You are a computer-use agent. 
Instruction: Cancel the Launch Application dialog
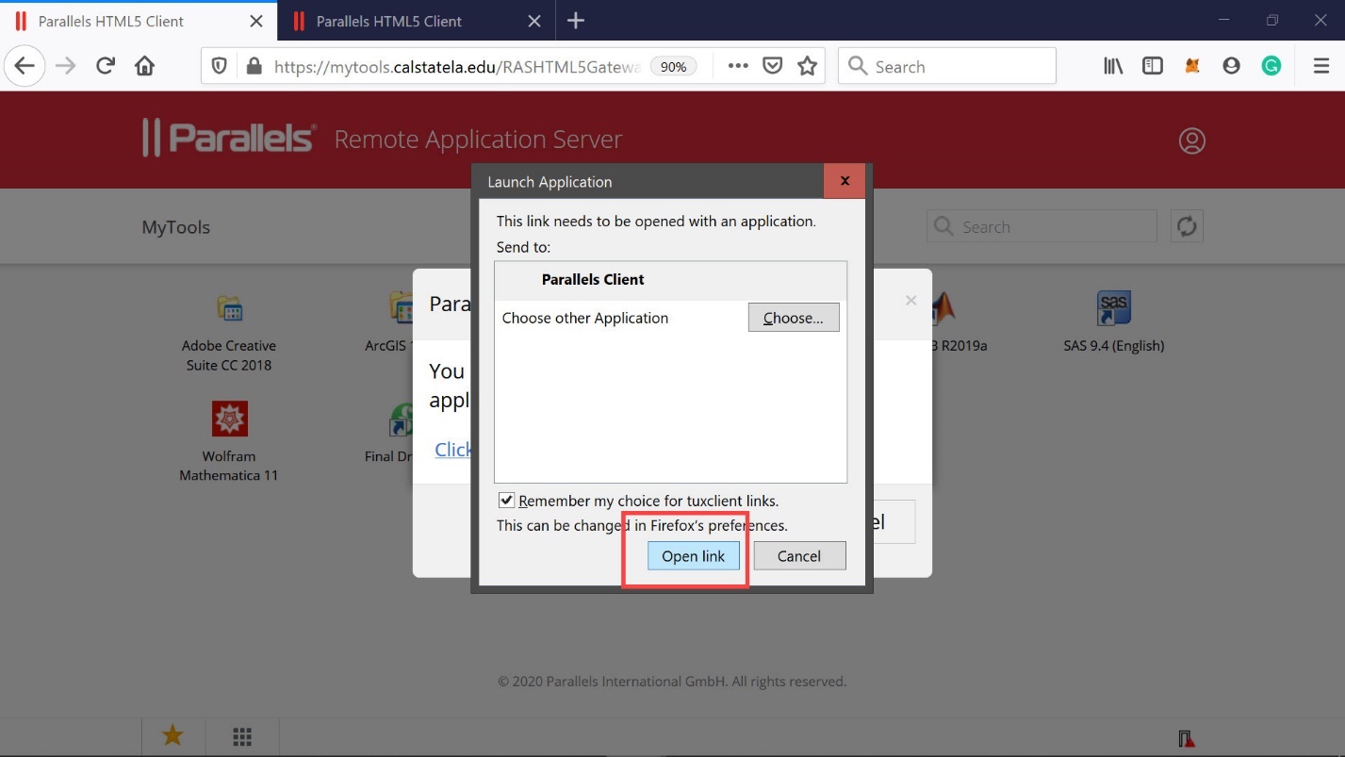798,556
